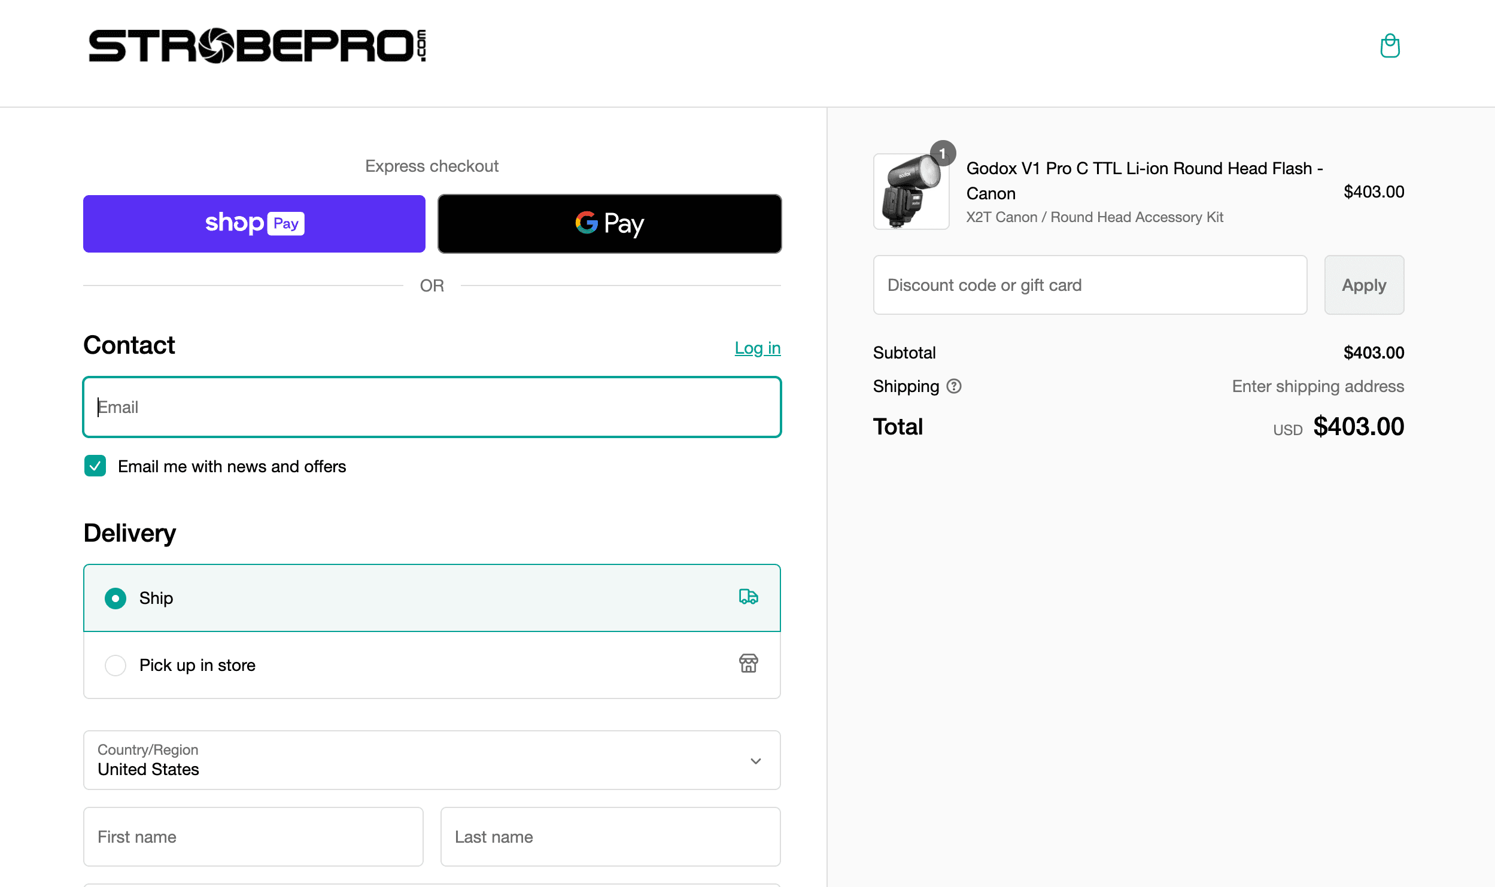Open the shopping bag cart icon
The image size is (1495, 887).
coord(1390,46)
